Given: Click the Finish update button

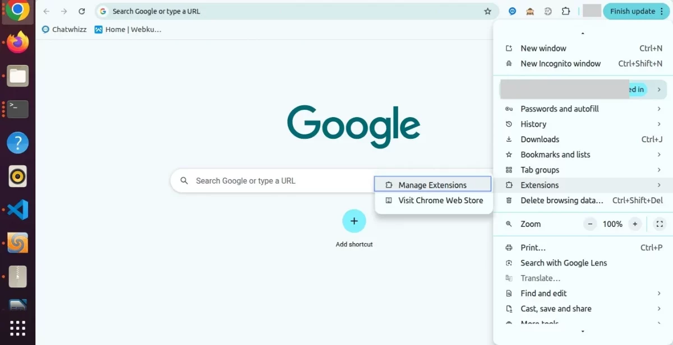Looking at the screenshot, I should [633, 11].
